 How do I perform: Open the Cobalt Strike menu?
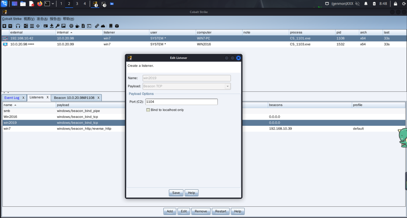pyautogui.click(x=12, y=19)
